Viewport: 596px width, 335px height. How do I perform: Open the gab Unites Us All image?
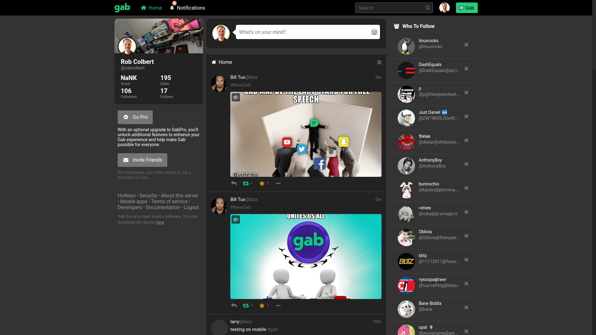pyautogui.click(x=306, y=257)
